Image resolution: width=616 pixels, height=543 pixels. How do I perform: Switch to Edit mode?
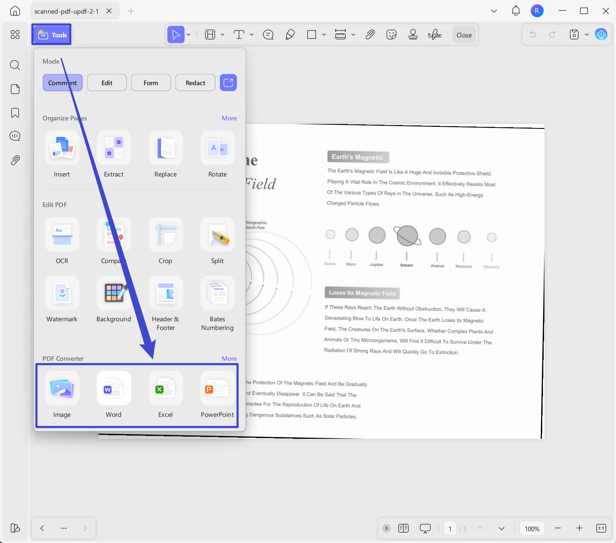[x=107, y=83]
